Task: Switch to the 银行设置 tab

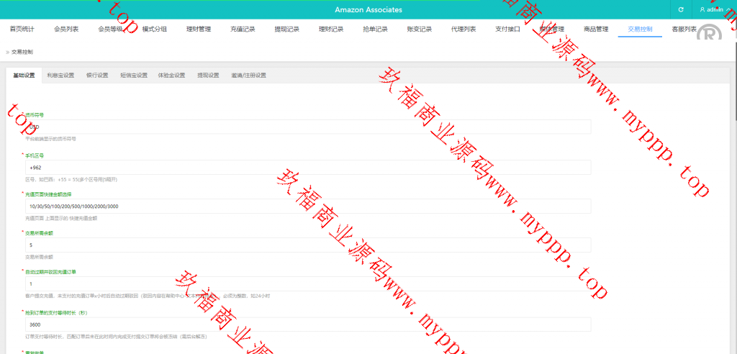Action: tap(97, 75)
